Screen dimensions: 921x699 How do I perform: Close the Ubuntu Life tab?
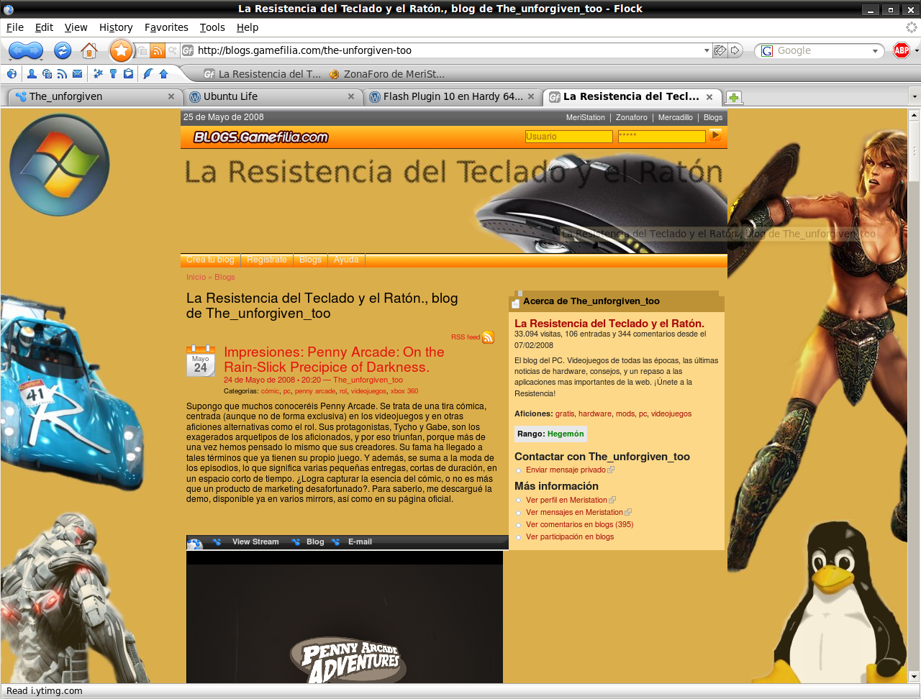coord(351,96)
